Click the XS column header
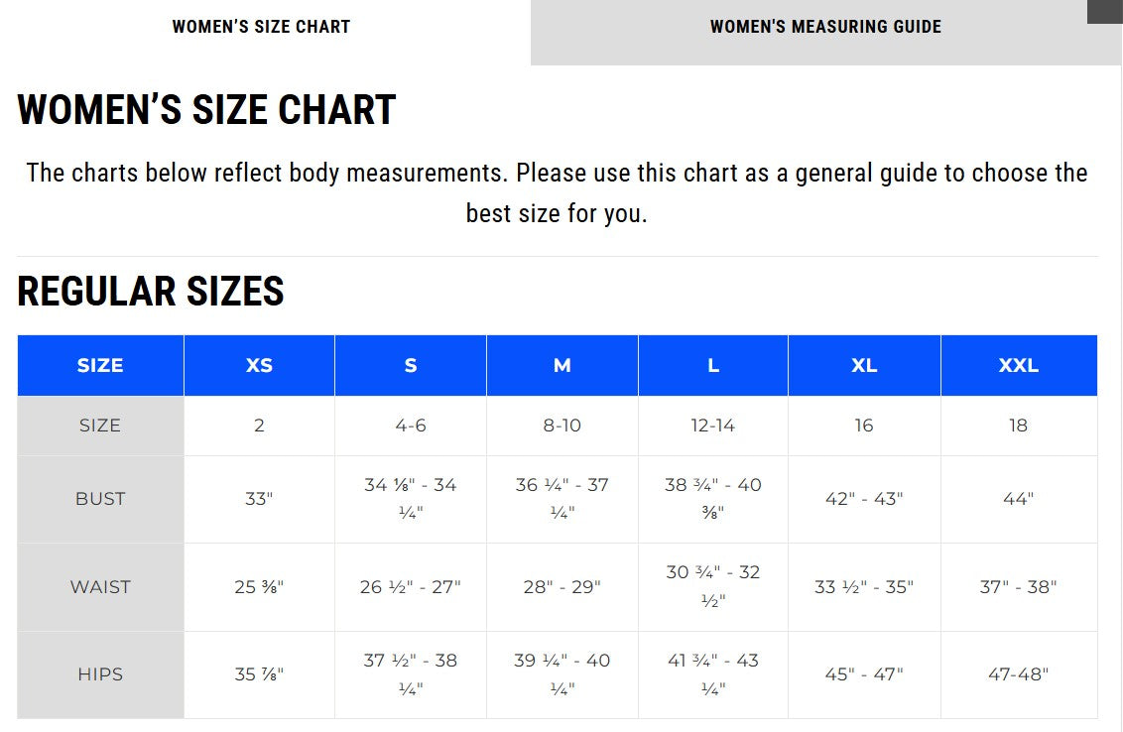The height and width of the screenshot is (732, 1123). tap(259, 365)
